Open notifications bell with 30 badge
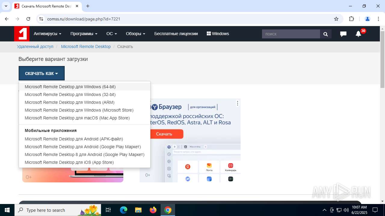 pyautogui.click(x=358, y=34)
